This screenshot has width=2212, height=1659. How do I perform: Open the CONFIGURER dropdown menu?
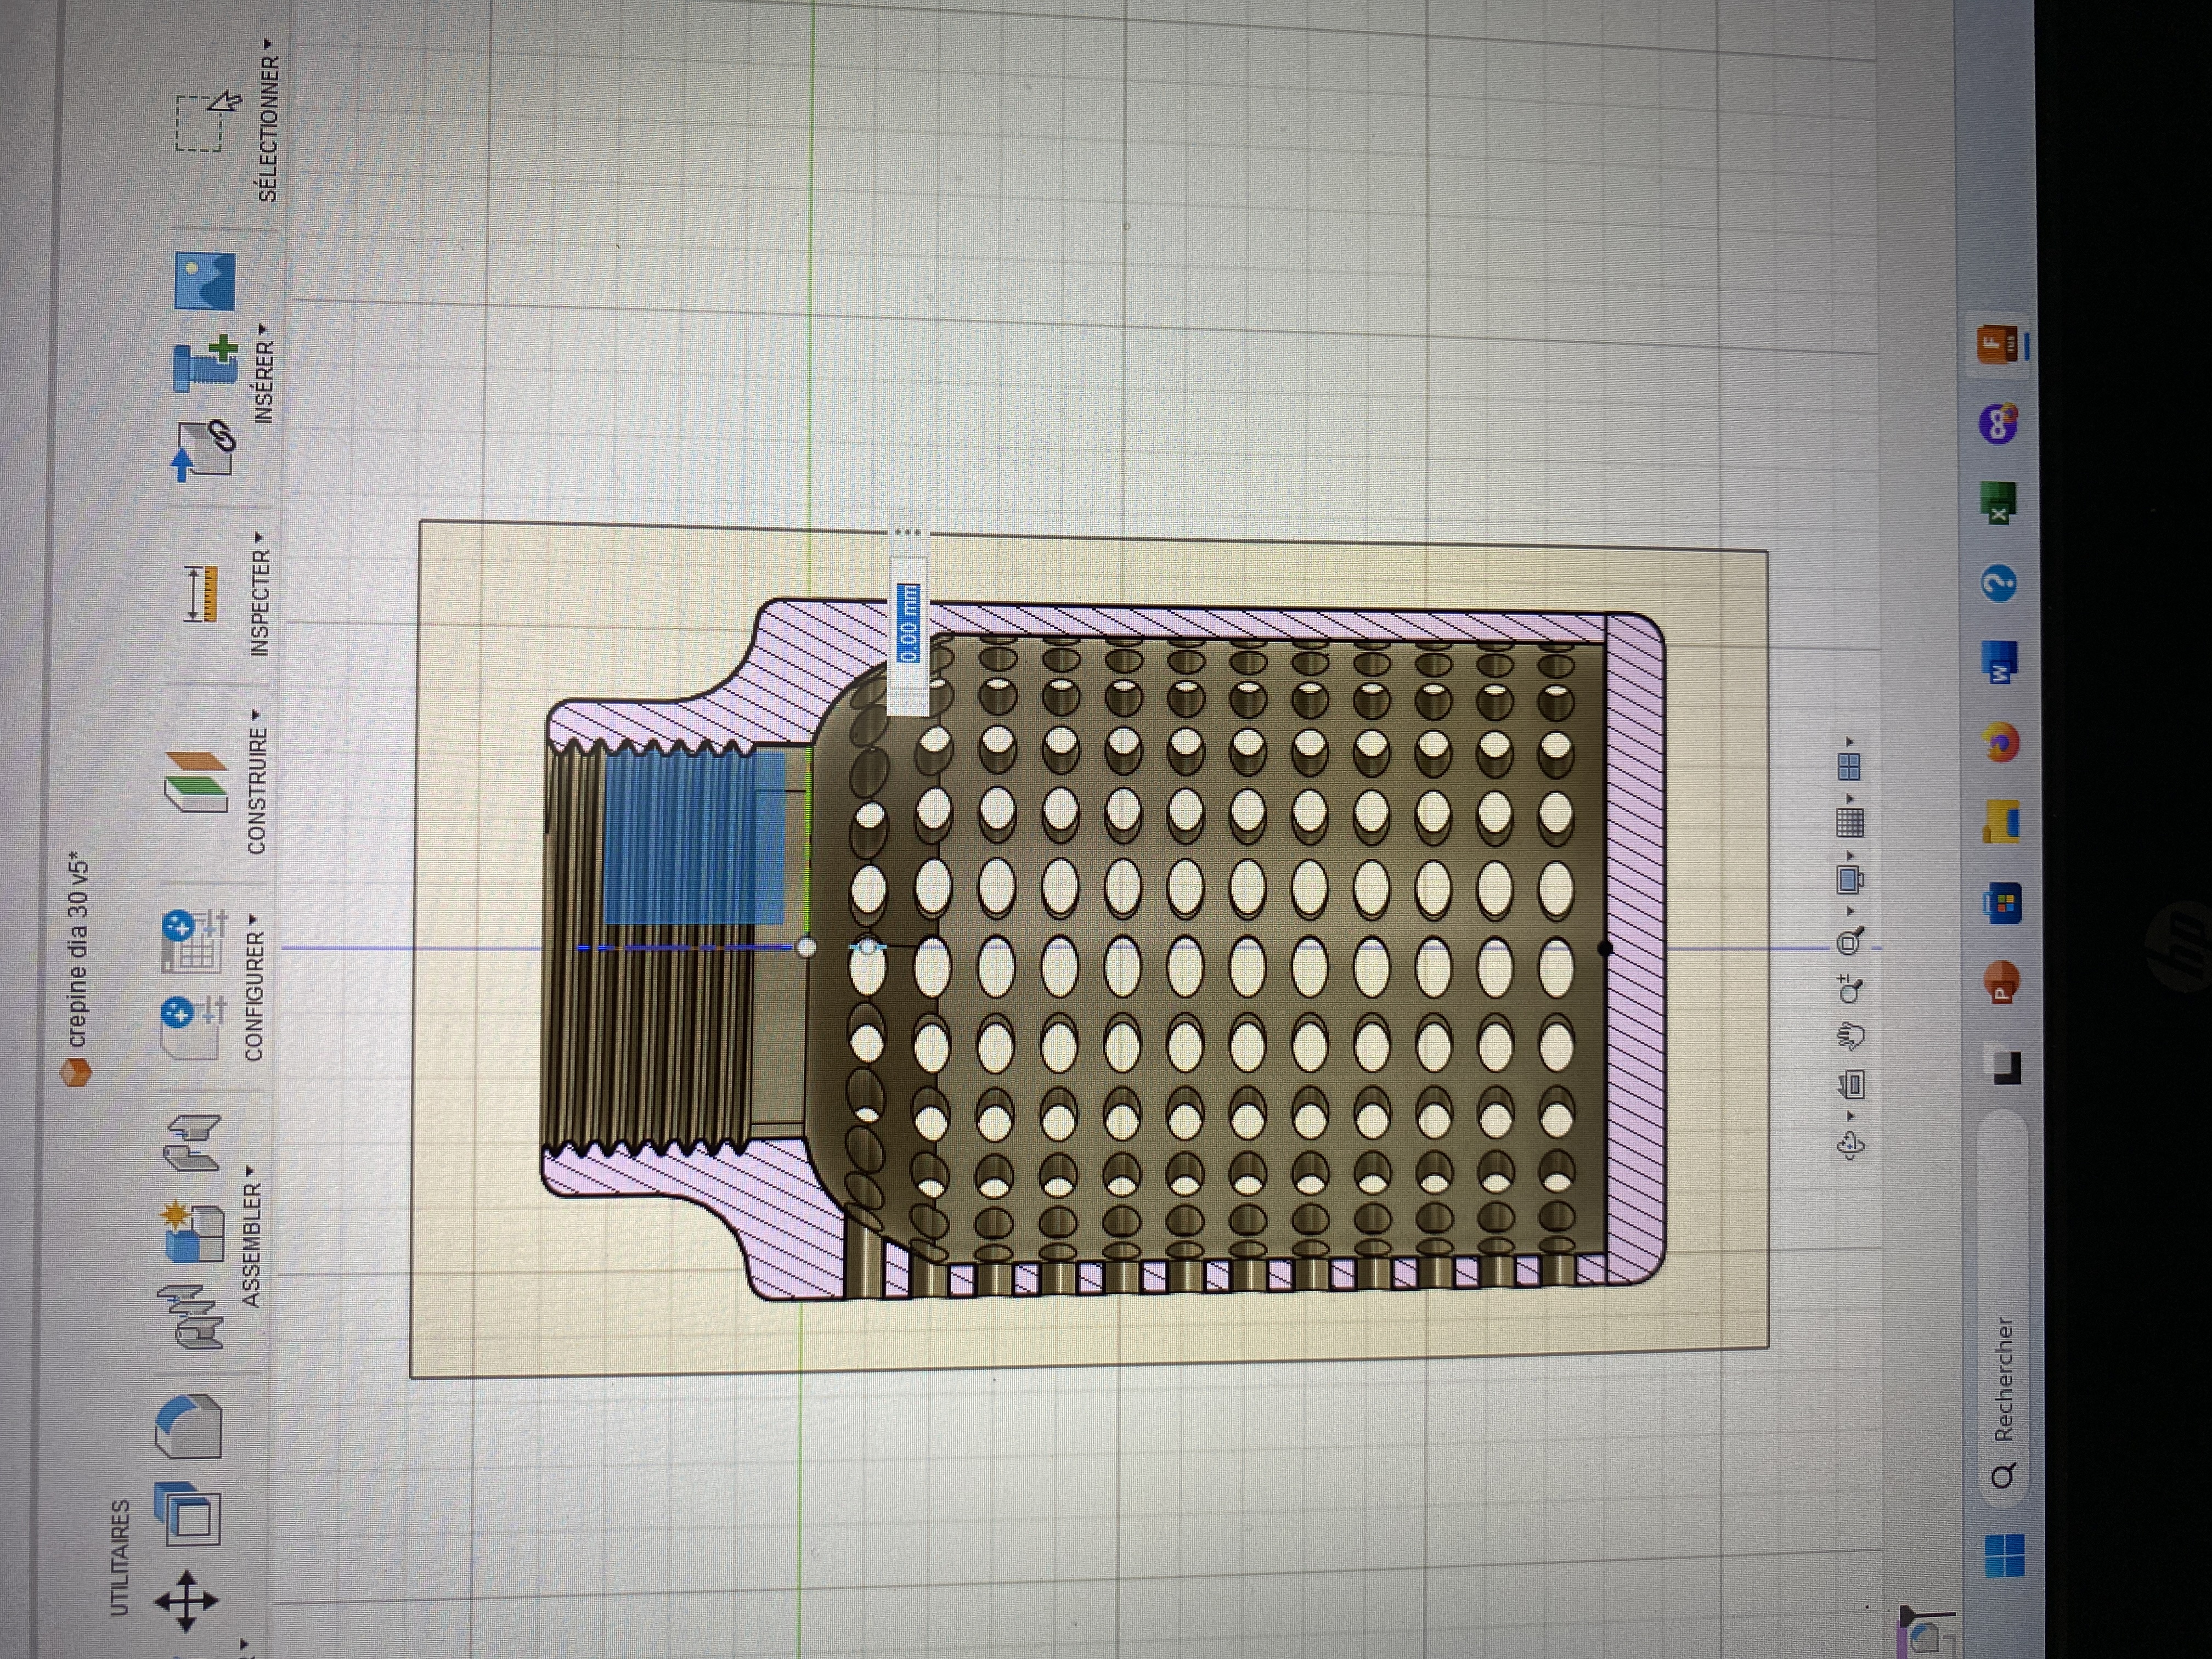tap(254, 987)
